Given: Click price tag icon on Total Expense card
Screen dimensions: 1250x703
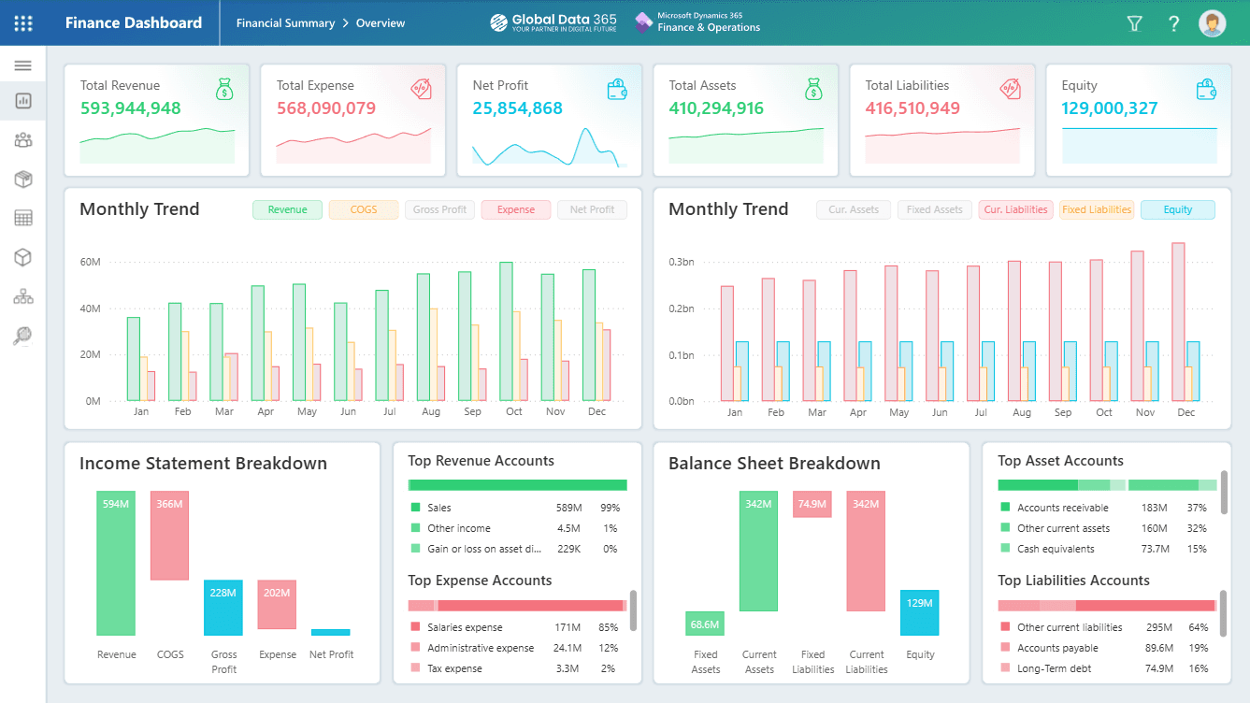Looking at the screenshot, I should [421, 90].
